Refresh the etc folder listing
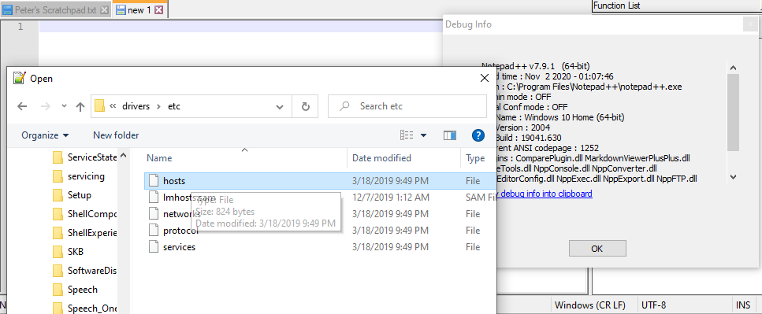 tap(306, 107)
